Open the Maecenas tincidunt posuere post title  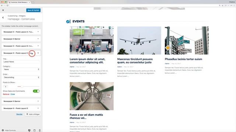[x=135, y=60]
